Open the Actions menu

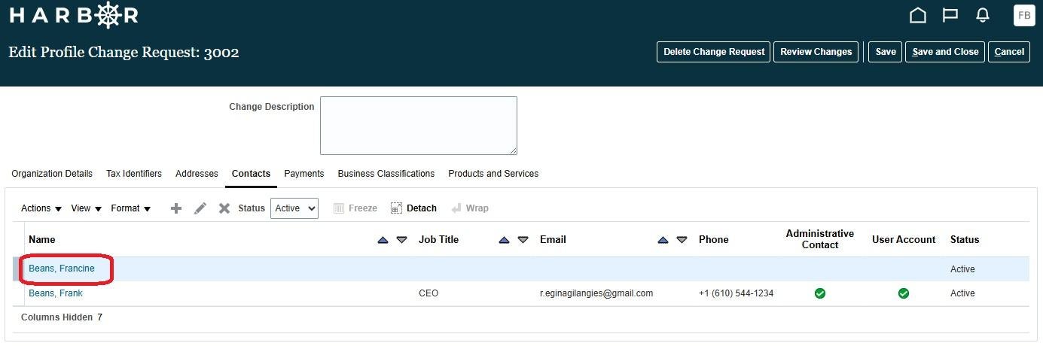point(41,208)
